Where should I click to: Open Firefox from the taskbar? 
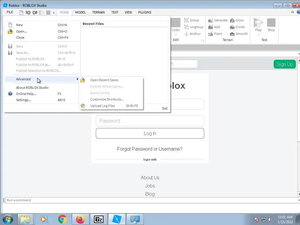click(x=80, y=219)
